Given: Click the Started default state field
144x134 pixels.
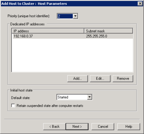Looking at the screenshot, I should (72, 97).
